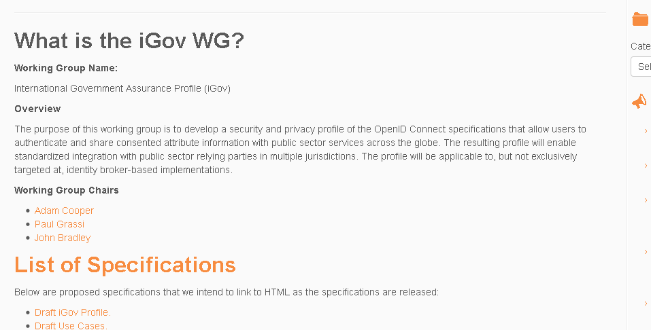Click the megaphone announcements icon
This screenshot has height=330, width=651.
(x=639, y=102)
